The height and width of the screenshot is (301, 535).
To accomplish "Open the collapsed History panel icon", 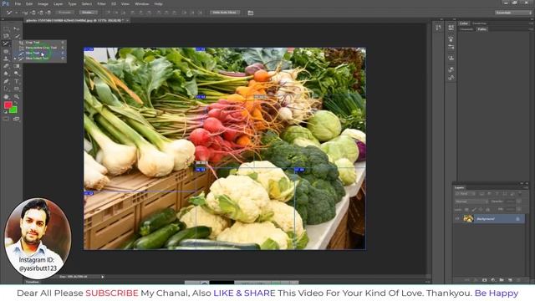I will [x=438, y=28].
